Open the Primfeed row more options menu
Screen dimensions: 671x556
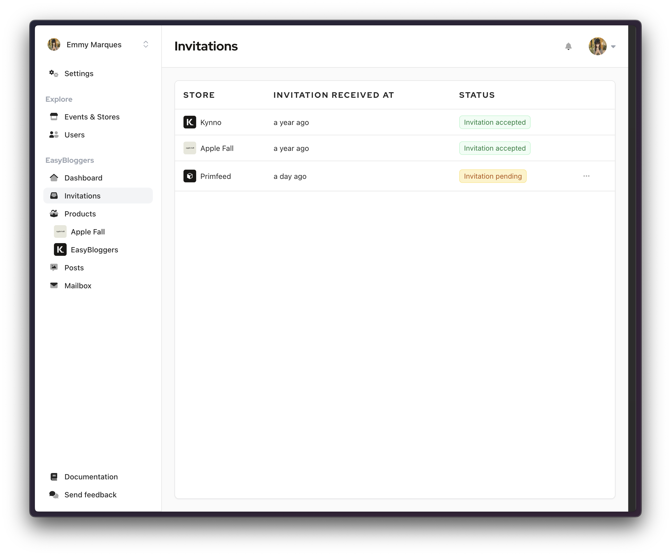click(x=586, y=176)
